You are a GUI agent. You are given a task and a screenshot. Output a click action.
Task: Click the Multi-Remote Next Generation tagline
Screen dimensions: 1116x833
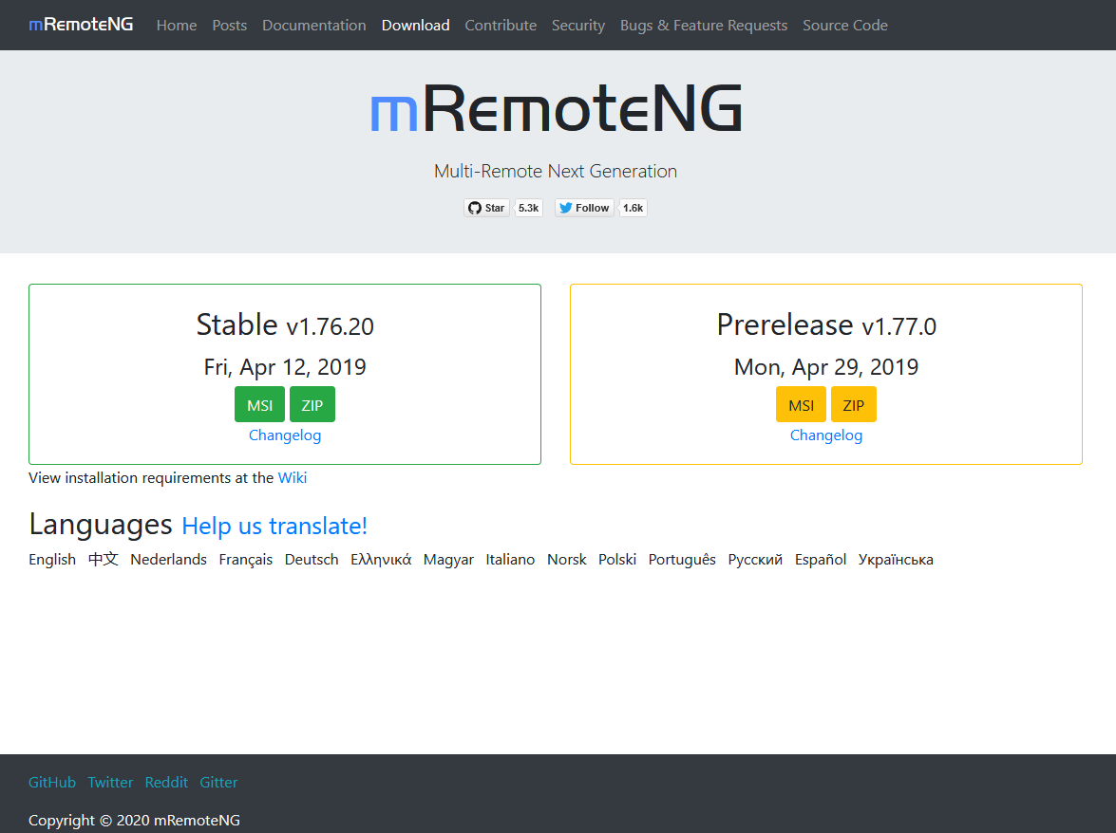(556, 172)
